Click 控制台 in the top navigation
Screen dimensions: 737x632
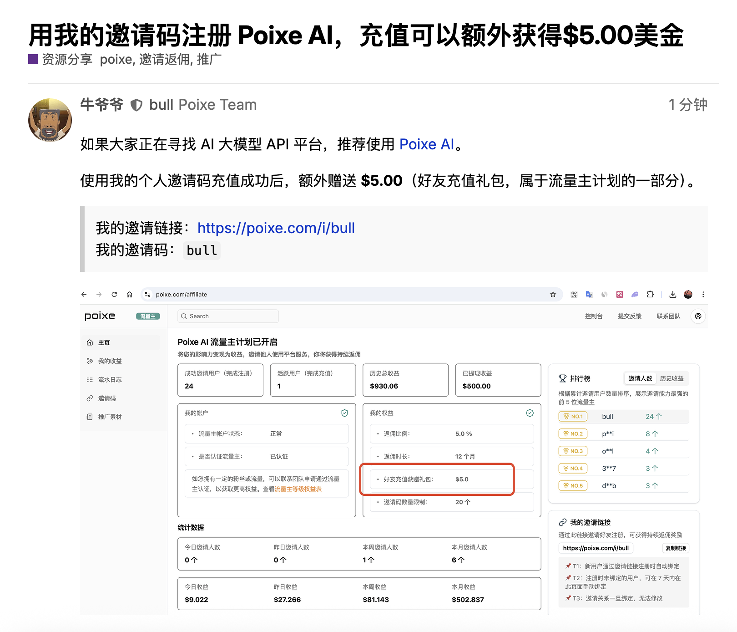[x=594, y=316]
